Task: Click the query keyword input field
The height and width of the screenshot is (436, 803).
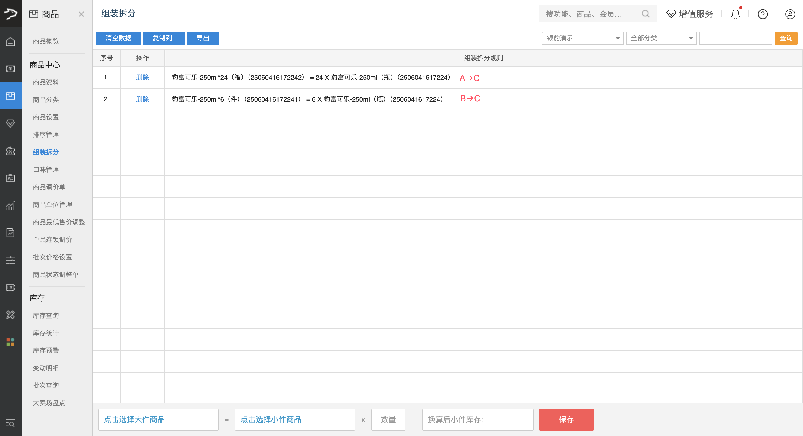Action: click(735, 38)
